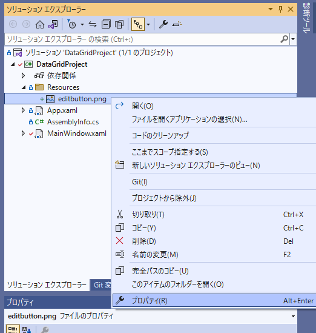Image resolution: width=316 pixels, height=333 pixels.
Task: Close the Solution Explorer panel
Action: click(x=291, y=9)
